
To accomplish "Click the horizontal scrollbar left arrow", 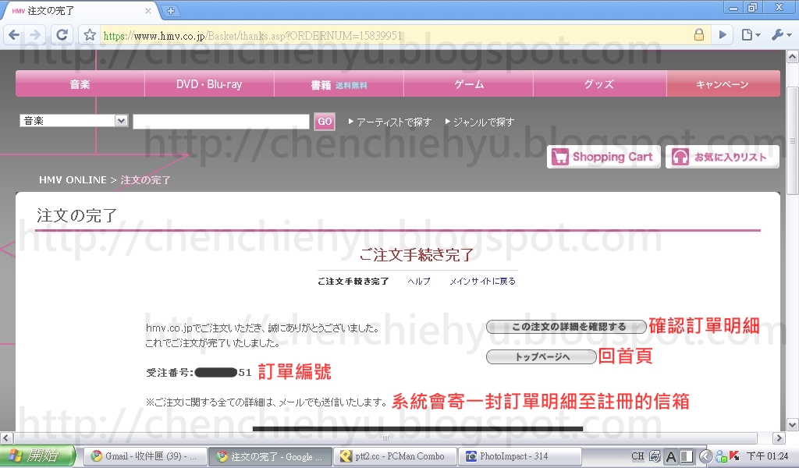I will pos(6,438).
